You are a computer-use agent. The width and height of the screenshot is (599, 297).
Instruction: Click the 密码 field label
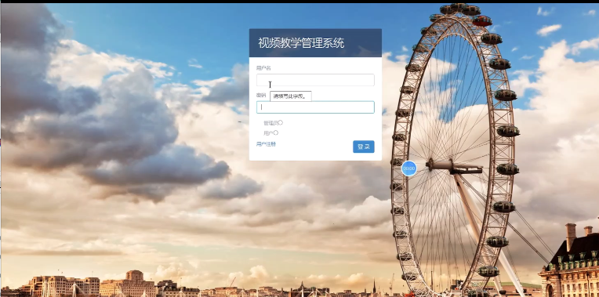point(261,95)
